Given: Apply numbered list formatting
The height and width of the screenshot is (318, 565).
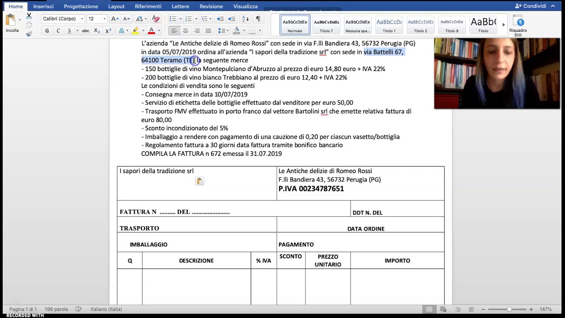Looking at the screenshot, I should tap(188, 19).
